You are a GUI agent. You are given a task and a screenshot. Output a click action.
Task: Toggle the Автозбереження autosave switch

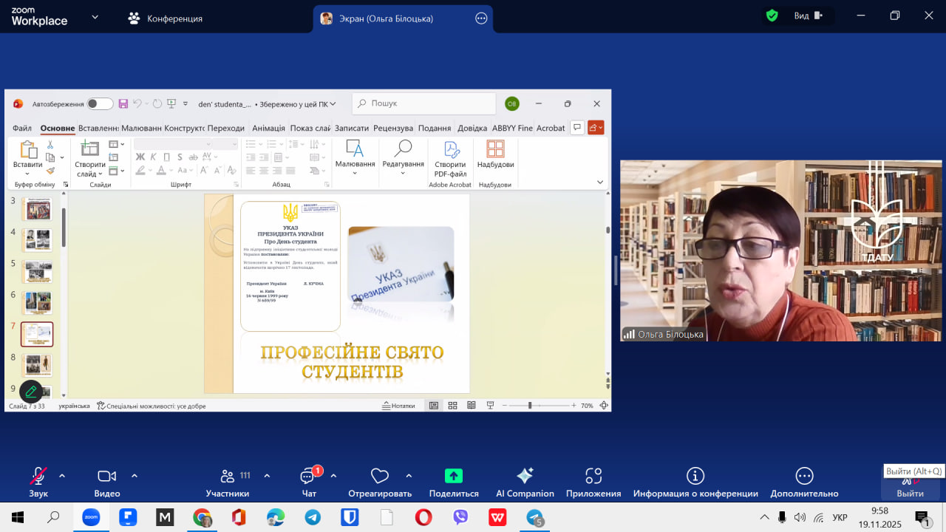click(x=100, y=104)
